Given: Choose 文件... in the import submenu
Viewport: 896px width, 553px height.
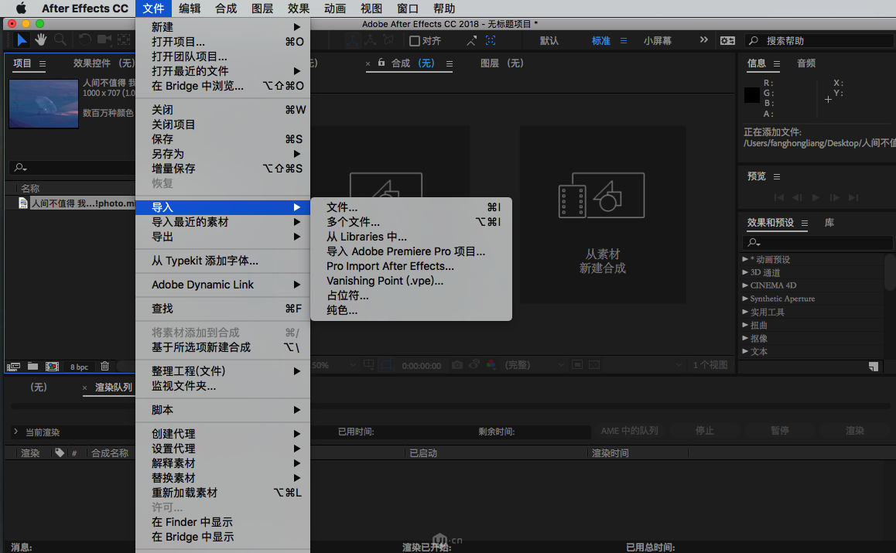Looking at the screenshot, I should coord(411,207).
